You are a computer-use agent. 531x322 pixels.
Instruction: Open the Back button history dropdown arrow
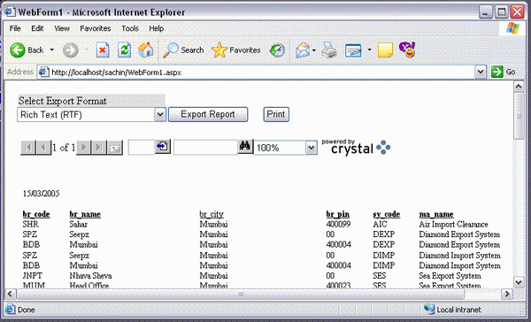pyautogui.click(x=52, y=50)
